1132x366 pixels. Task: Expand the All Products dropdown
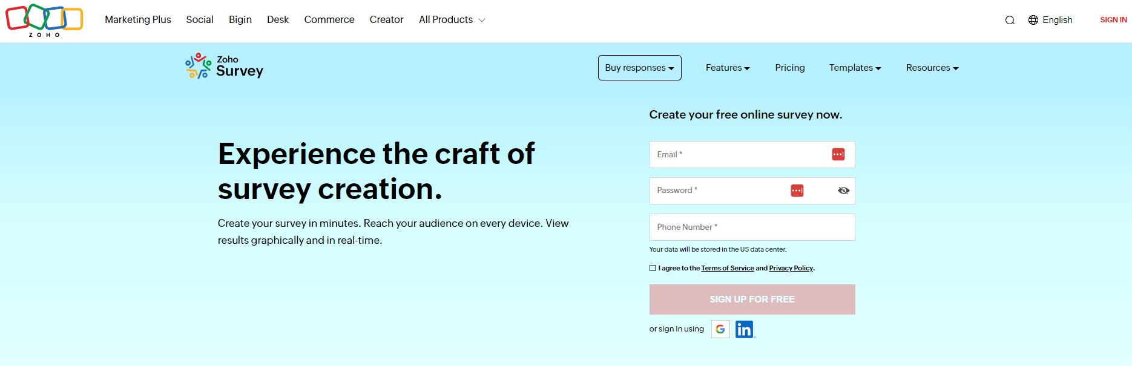point(452,20)
